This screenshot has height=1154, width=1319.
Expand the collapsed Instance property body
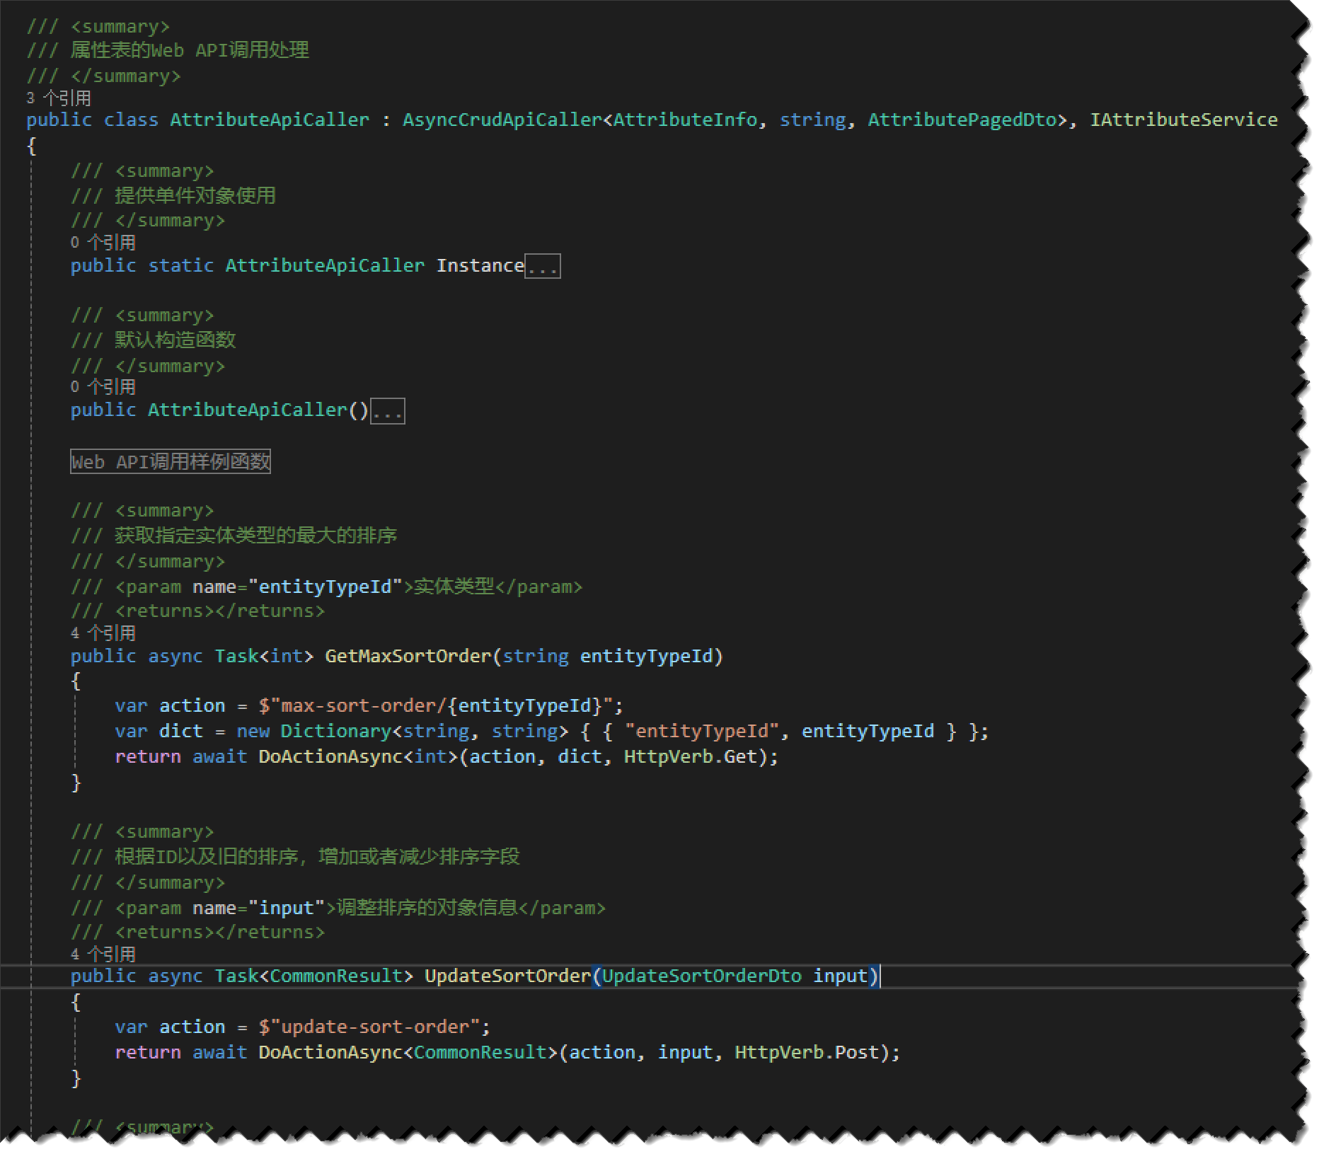tap(542, 267)
